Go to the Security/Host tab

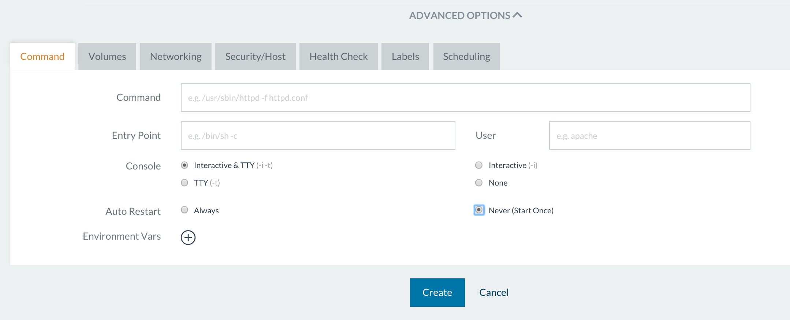(x=255, y=57)
